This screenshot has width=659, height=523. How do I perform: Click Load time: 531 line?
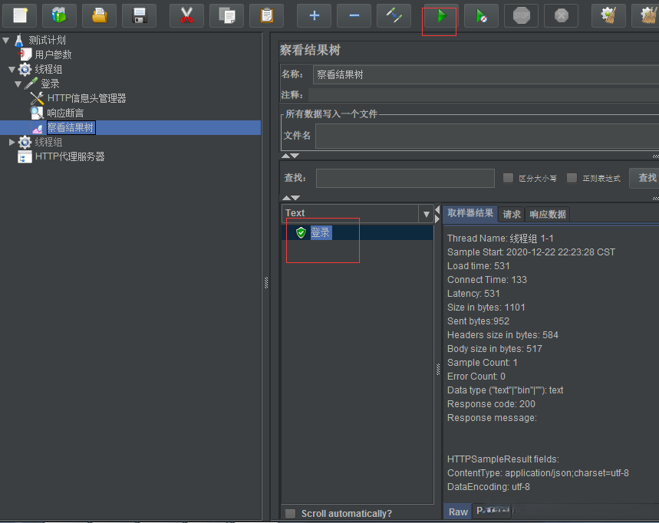478,266
